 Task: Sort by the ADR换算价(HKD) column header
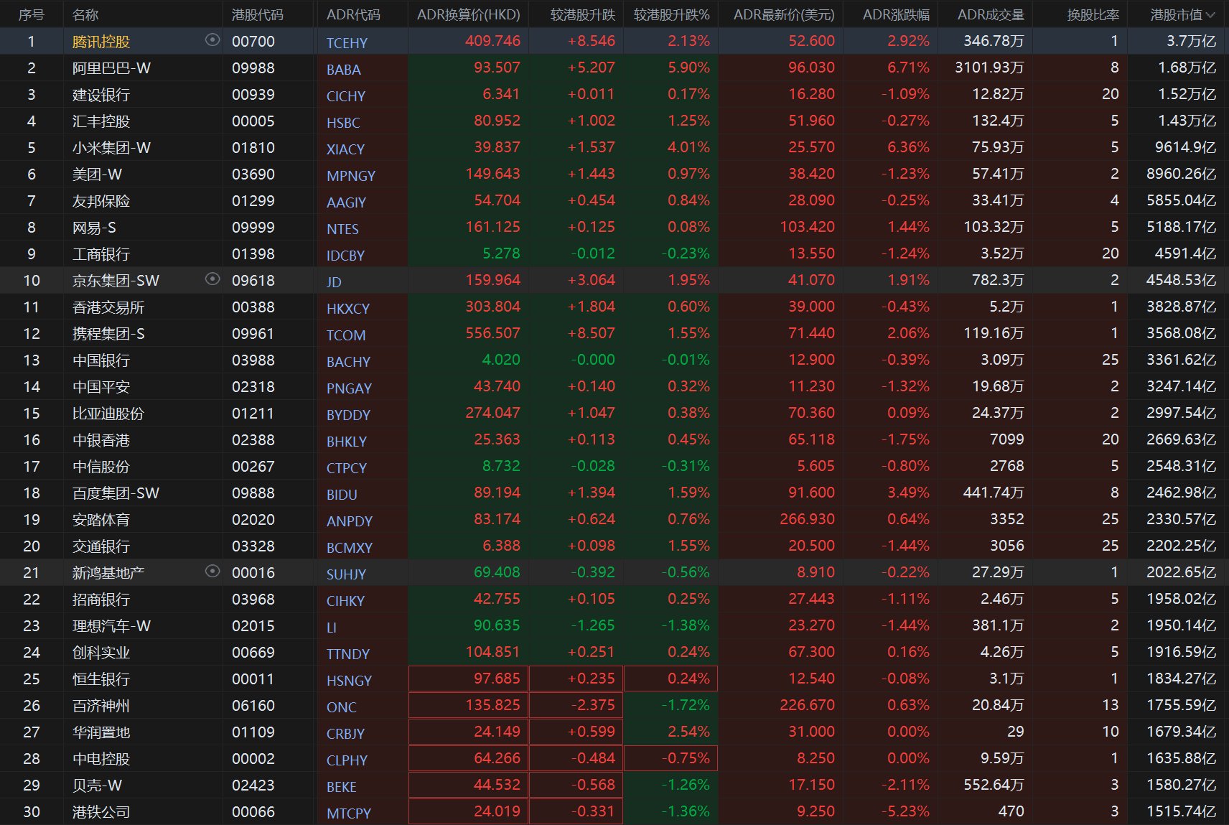[469, 14]
